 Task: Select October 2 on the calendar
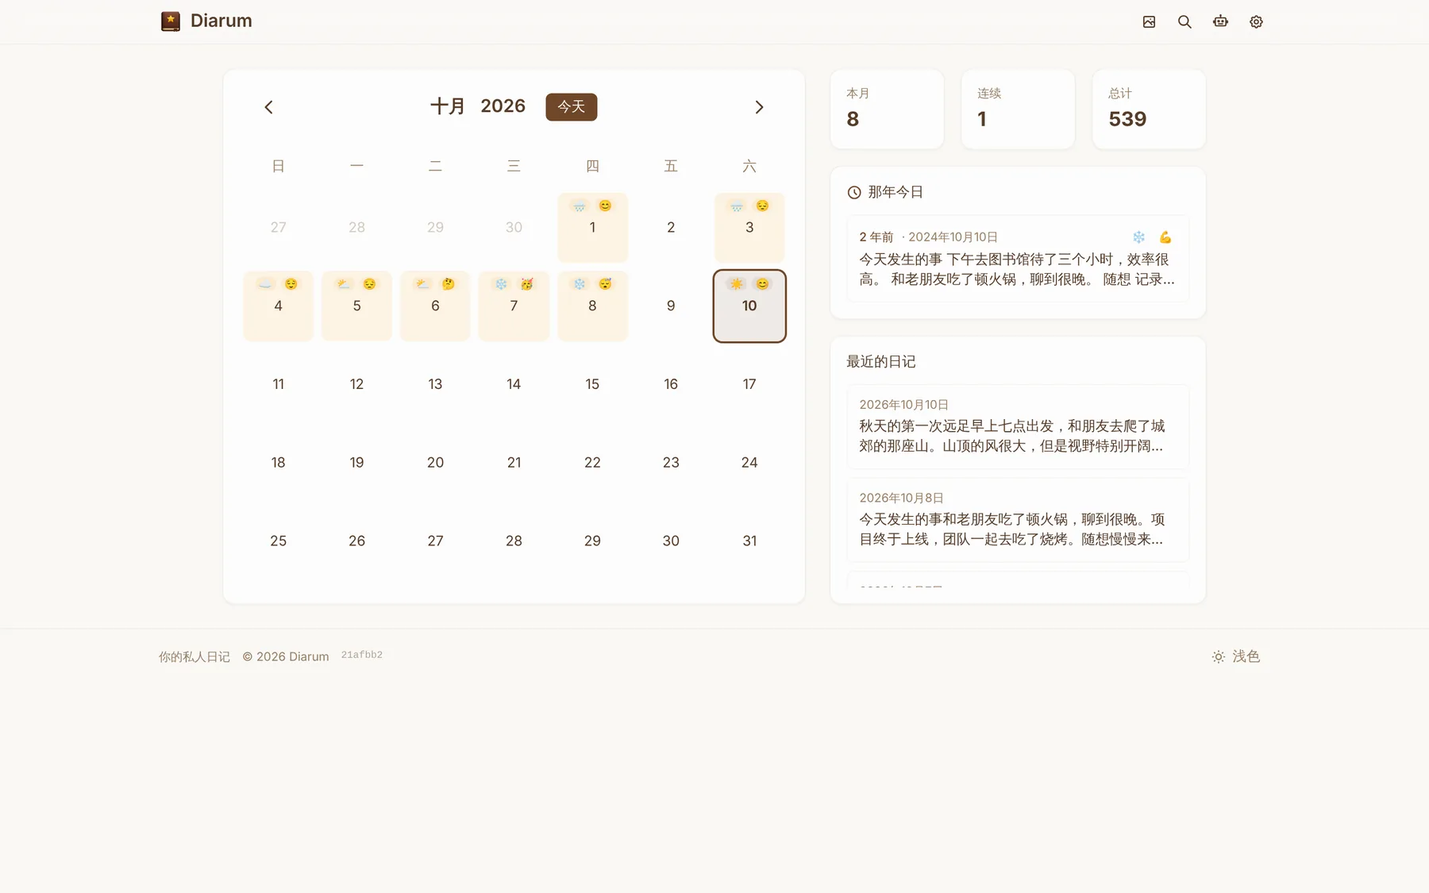(671, 227)
